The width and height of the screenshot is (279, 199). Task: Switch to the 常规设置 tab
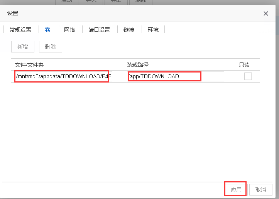click(20, 30)
